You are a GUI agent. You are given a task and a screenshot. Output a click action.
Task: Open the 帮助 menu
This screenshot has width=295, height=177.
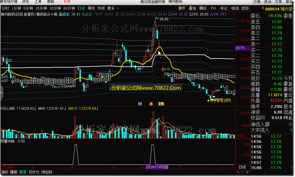click(x=51, y=2)
